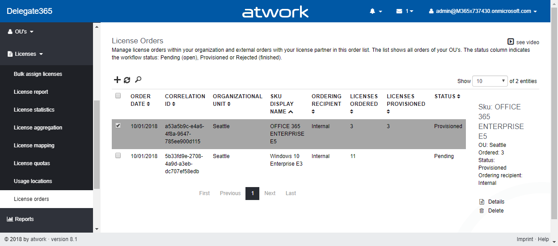
Task: Select License quotas in sidebar
Action: [x=32, y=163]
